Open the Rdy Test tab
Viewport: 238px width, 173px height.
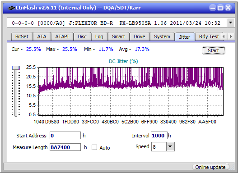pyautogui.click(x=209, y=36)
